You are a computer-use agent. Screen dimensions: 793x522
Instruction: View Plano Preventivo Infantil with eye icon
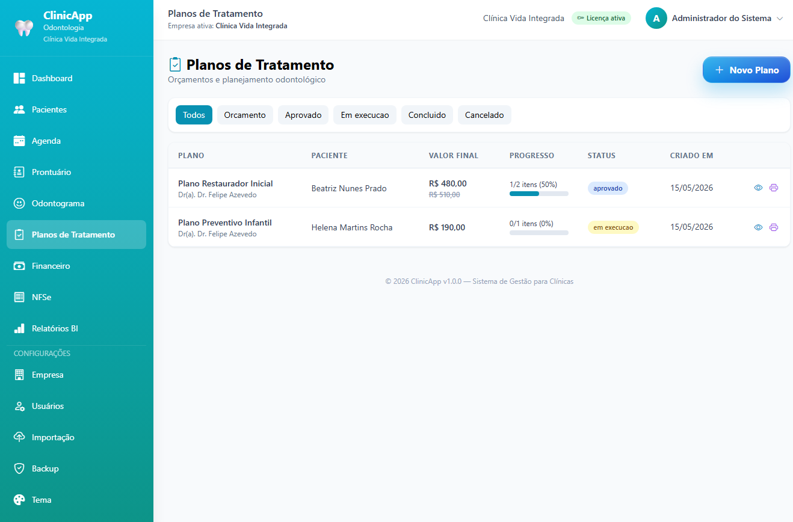[758, 227]
